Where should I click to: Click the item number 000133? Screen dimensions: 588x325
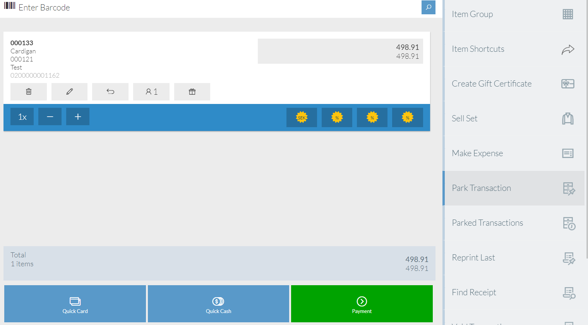coord(22,43)
